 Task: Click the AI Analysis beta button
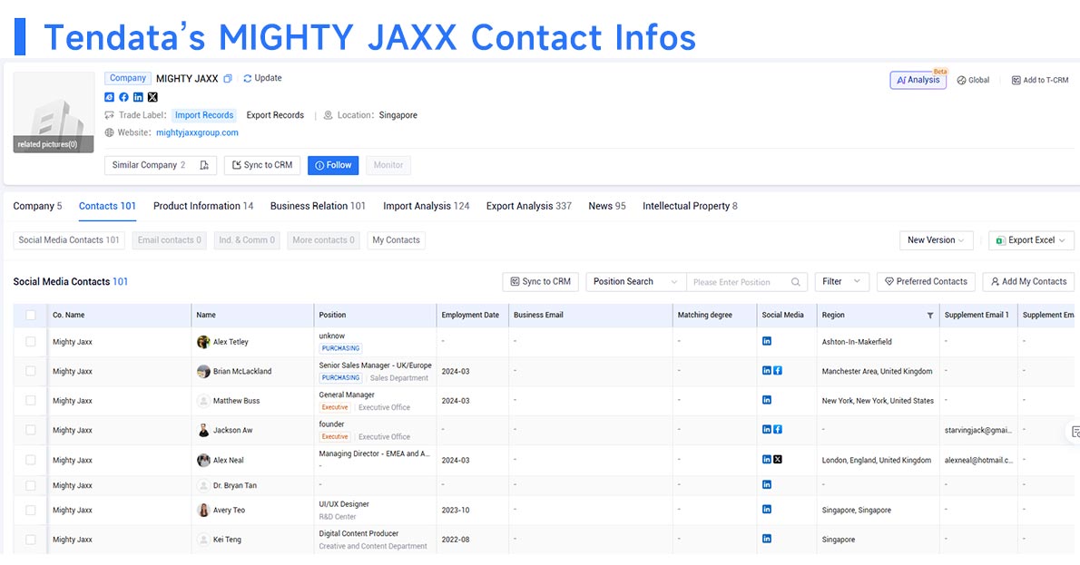tap(918, 81)
